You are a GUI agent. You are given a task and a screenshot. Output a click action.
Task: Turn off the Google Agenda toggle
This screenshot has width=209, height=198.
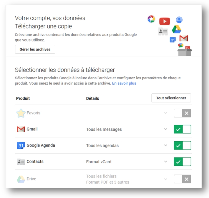[x=182, y=145]
